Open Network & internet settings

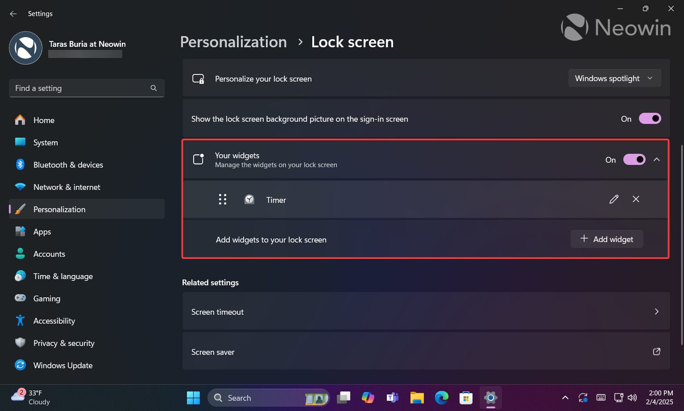click(66, 187)
